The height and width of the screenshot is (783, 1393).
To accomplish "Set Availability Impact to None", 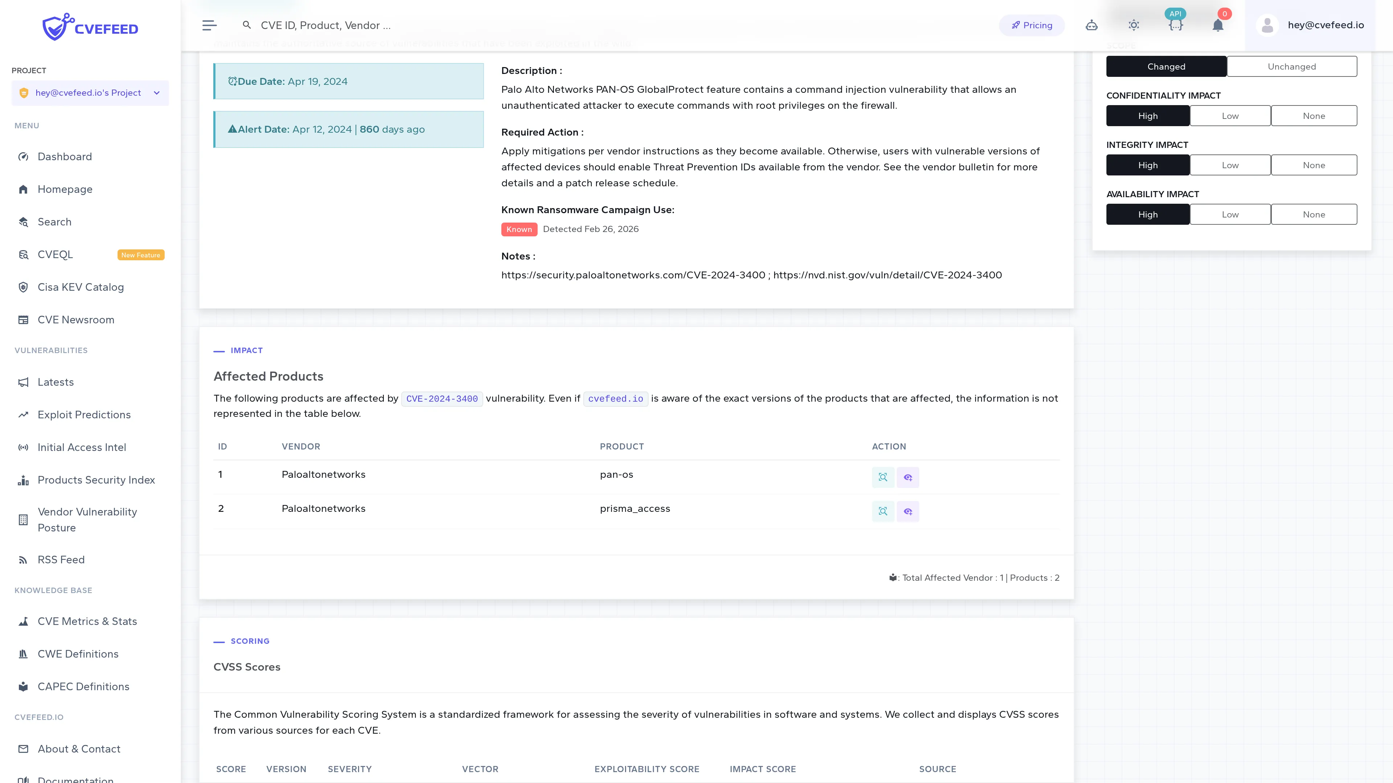I will coord(1314,214).
